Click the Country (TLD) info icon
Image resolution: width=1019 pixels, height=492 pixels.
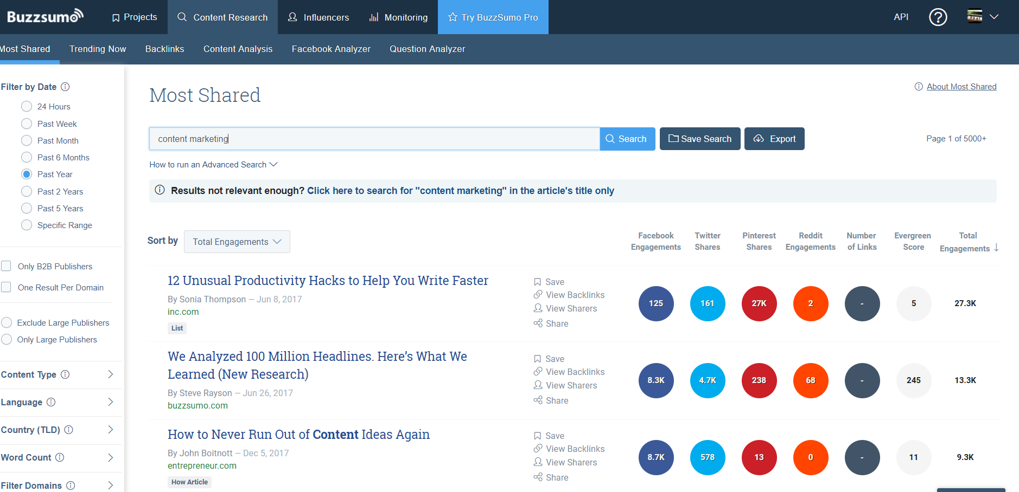click(69, 430)
